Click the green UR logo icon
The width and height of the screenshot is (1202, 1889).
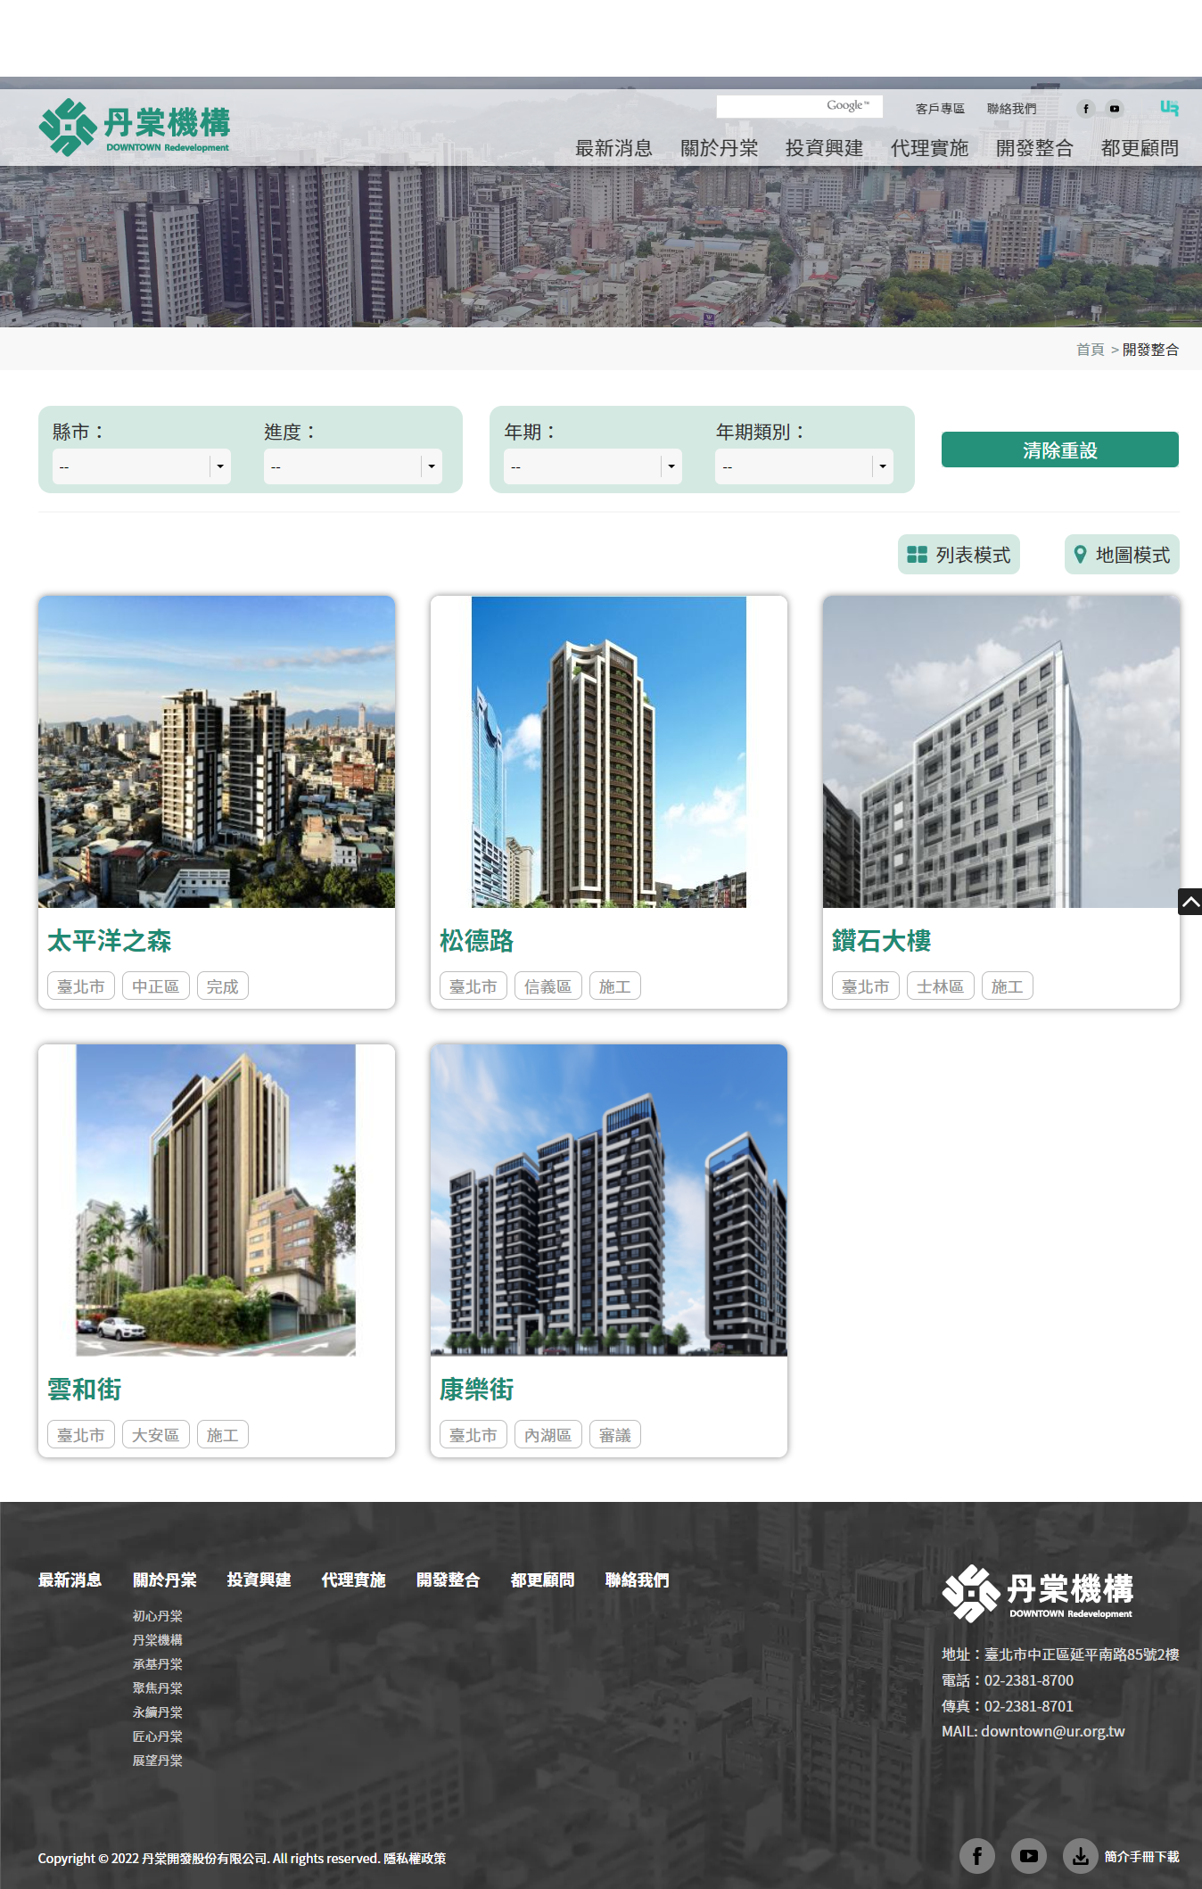tap(1169, 108)
